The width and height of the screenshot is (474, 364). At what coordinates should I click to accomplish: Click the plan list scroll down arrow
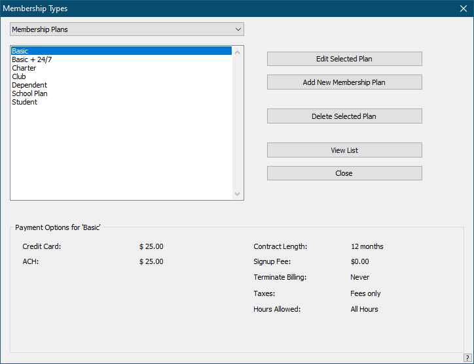coord(238,194)
